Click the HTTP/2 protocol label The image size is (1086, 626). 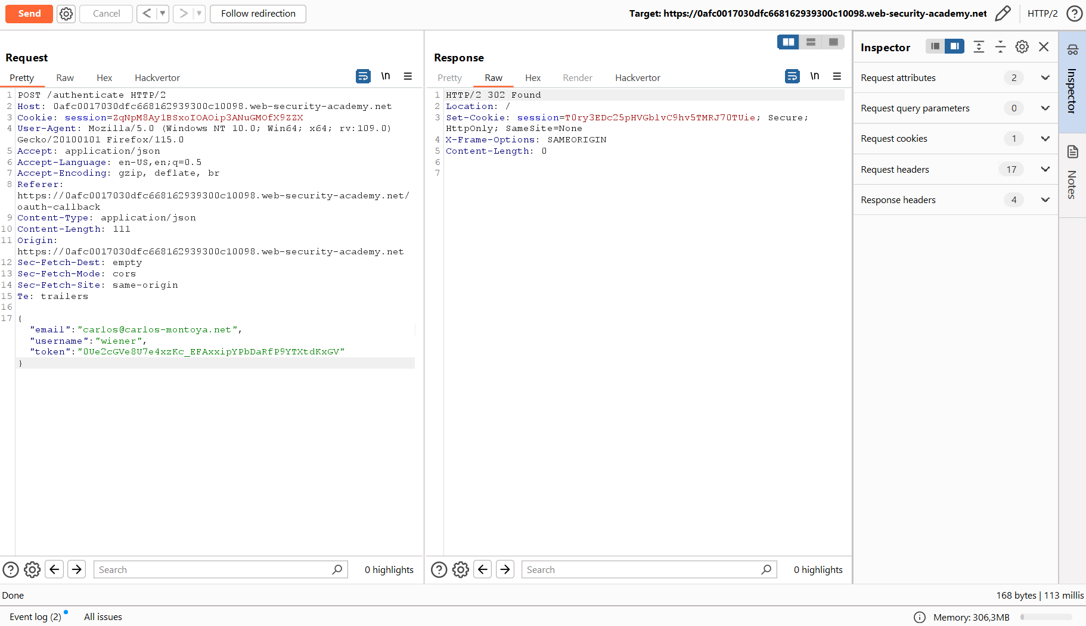pos(1042,14)
